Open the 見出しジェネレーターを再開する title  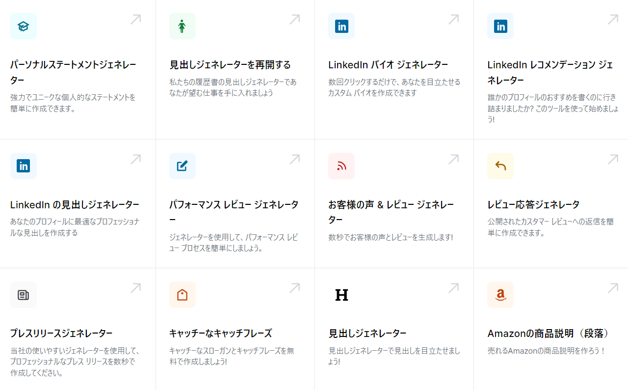tap(230, 65)
